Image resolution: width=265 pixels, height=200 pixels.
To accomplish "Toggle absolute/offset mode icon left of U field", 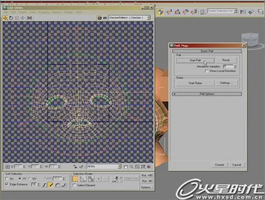I will coord(7,167).
